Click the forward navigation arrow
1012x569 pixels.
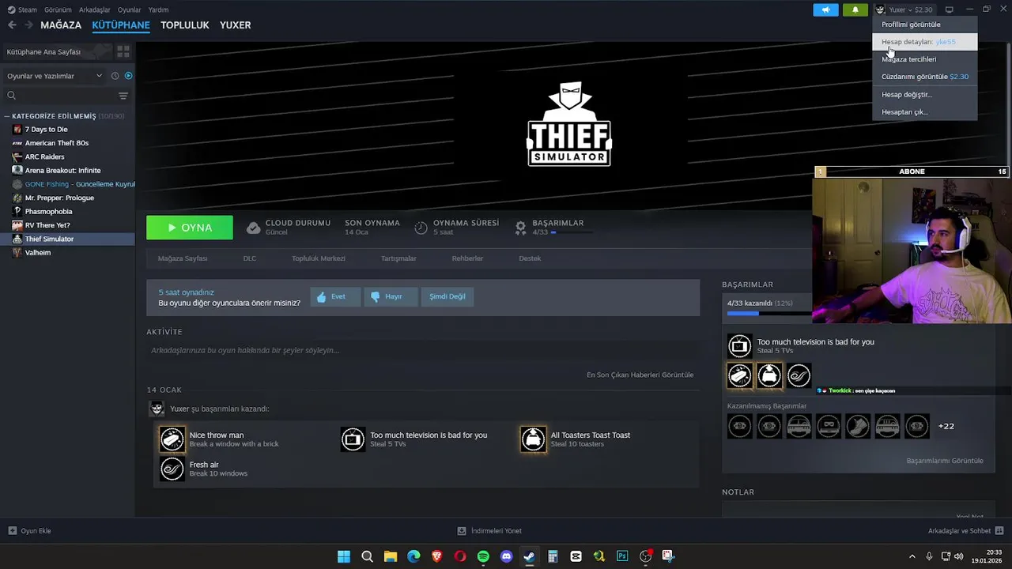(x=28, y=25)
